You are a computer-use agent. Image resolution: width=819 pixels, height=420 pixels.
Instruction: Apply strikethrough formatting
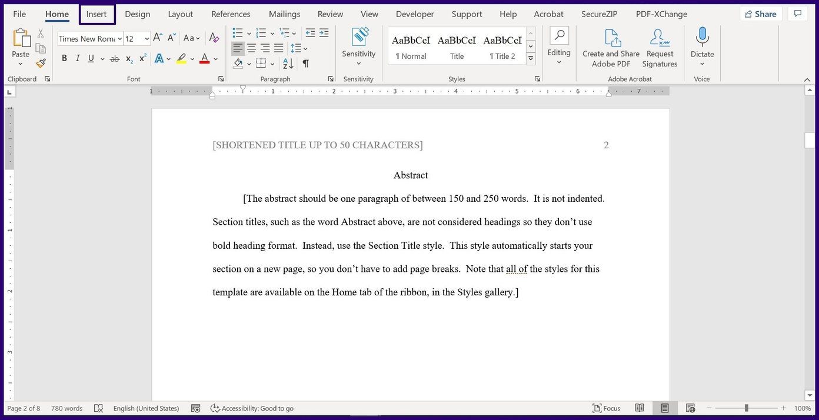[x=115, y=59]
